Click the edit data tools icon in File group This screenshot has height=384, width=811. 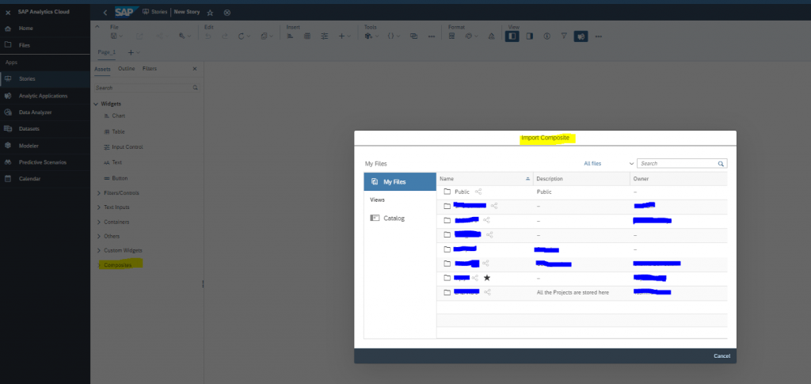[x=182, y=36]
